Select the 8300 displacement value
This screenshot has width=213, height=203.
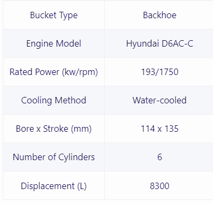click(x=159, y=186)
